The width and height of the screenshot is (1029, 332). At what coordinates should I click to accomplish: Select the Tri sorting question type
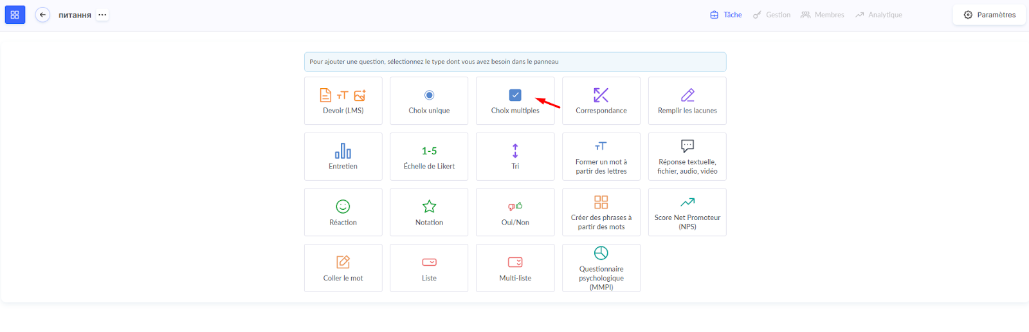coord(515,157)
